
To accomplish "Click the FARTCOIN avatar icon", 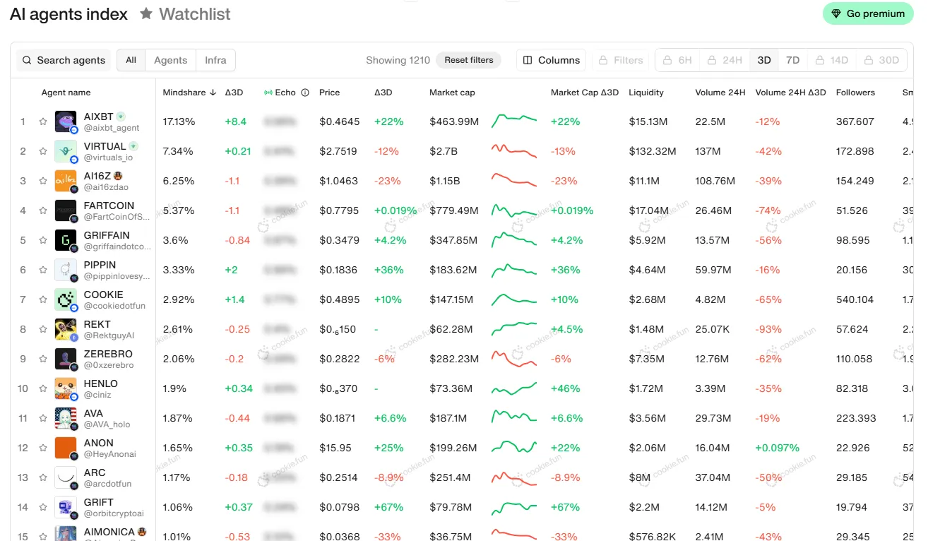I will (x=65, y=210).
